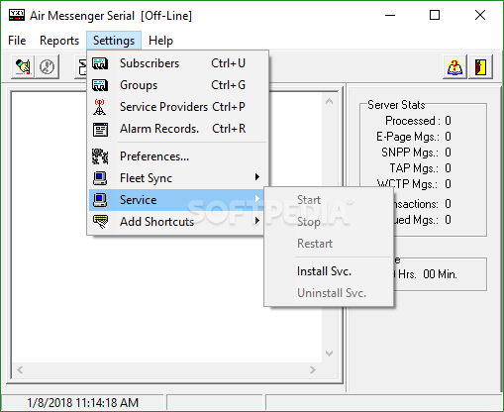
Task: Click the Air Messenger app icon in title bar
Action: coord(16,16)
